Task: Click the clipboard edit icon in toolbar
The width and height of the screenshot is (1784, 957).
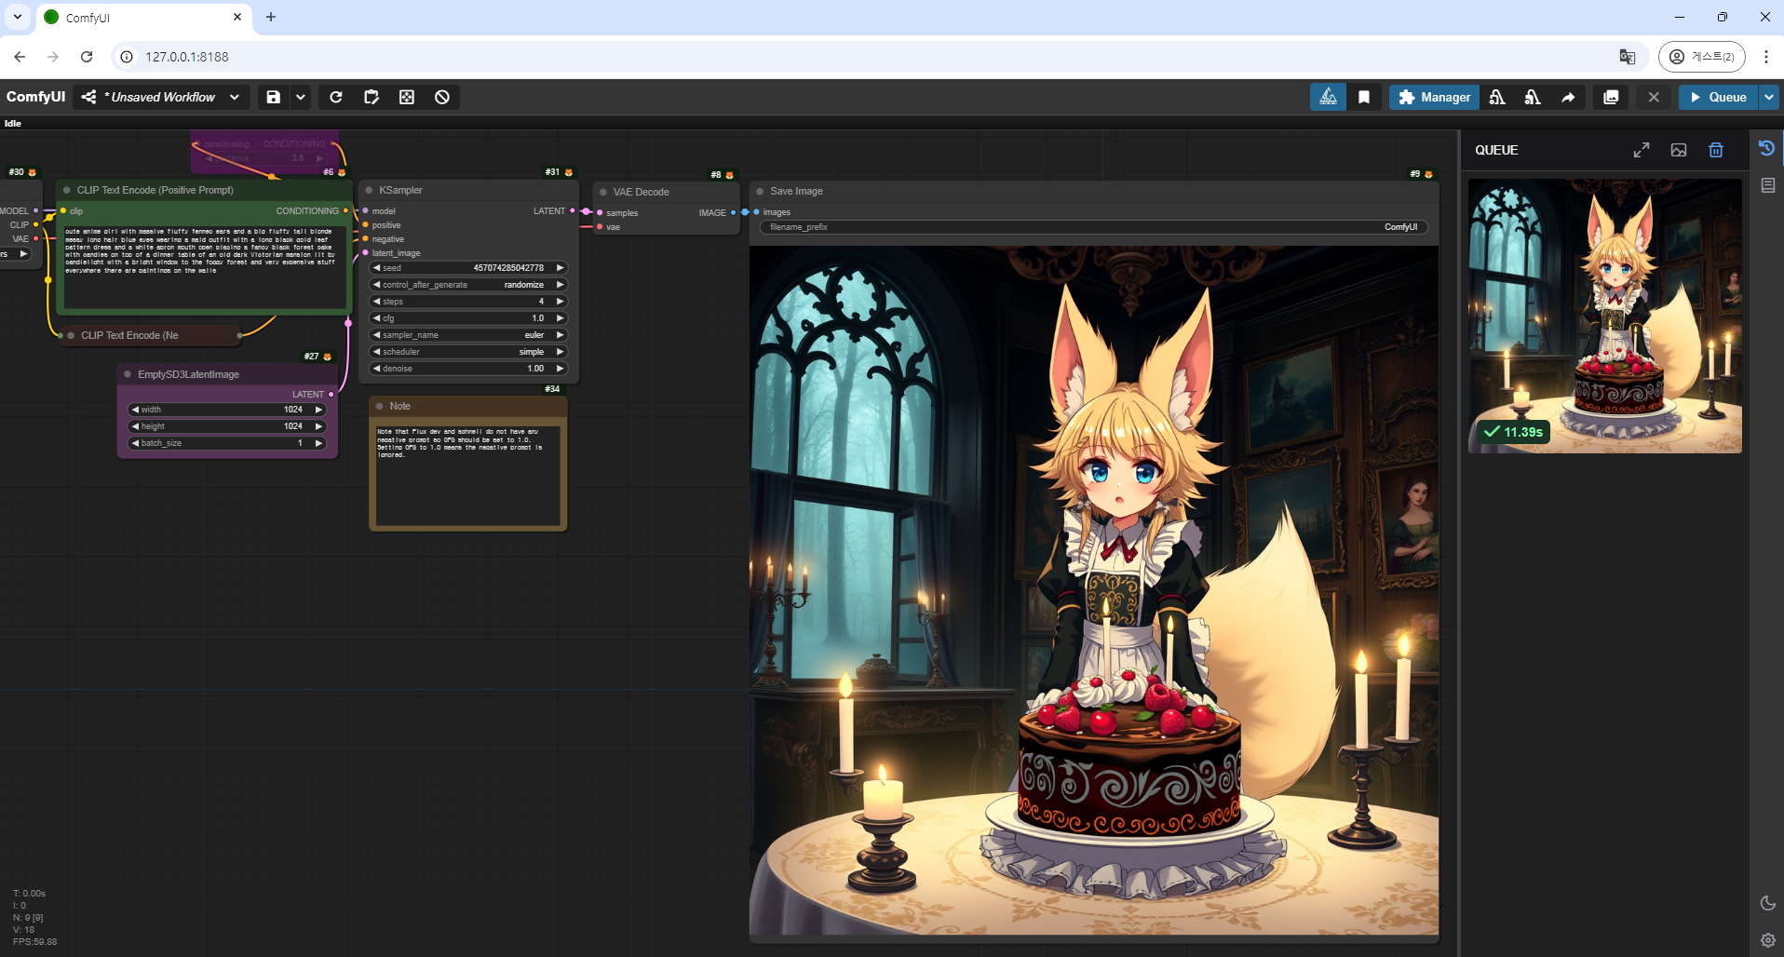Action: pos(372,97)
